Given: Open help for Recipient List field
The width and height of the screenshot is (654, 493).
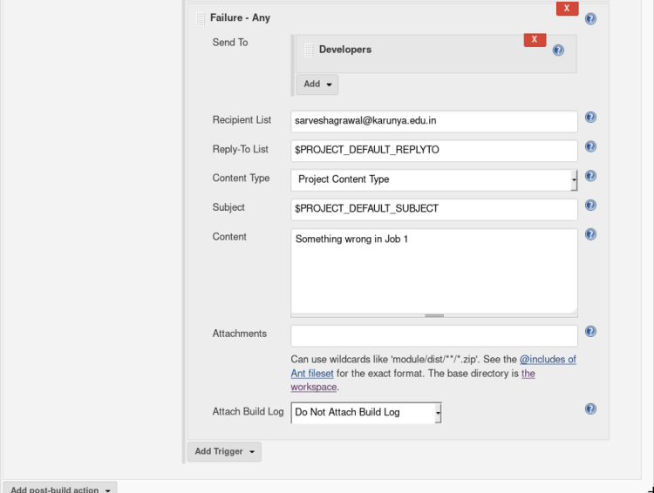Looking at the screenshot, I should pyautogui.click(x=590, y=118).
